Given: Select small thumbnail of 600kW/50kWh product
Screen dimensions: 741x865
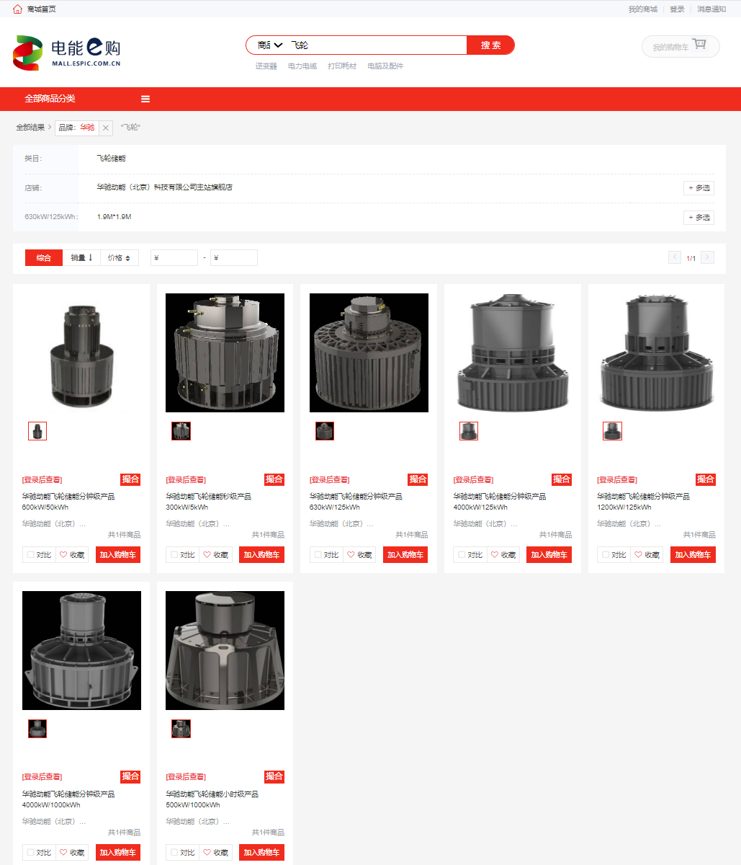Looking at the screenshot, I should click(37, 431).
